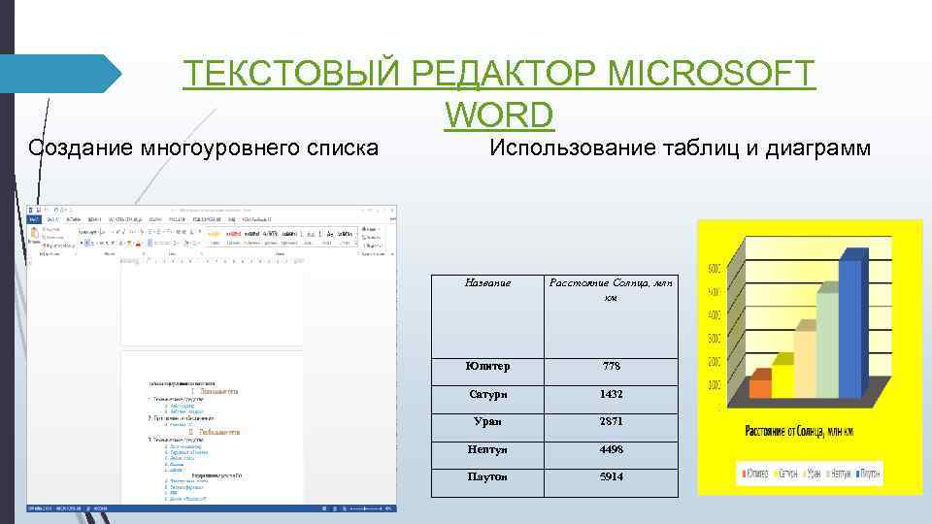Click the Уран table cell
This screenshot has height=524, width=932.
click(x=487, y=428)
